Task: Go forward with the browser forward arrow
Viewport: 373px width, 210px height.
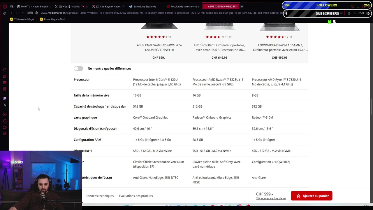Action: [x=16, y=13]
